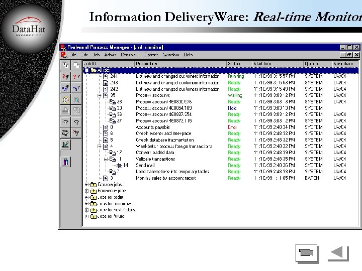The width and height of the screenshot is (362, 271).
Task: Click the printer toolbar icon
Action: [x=65, y=110]
